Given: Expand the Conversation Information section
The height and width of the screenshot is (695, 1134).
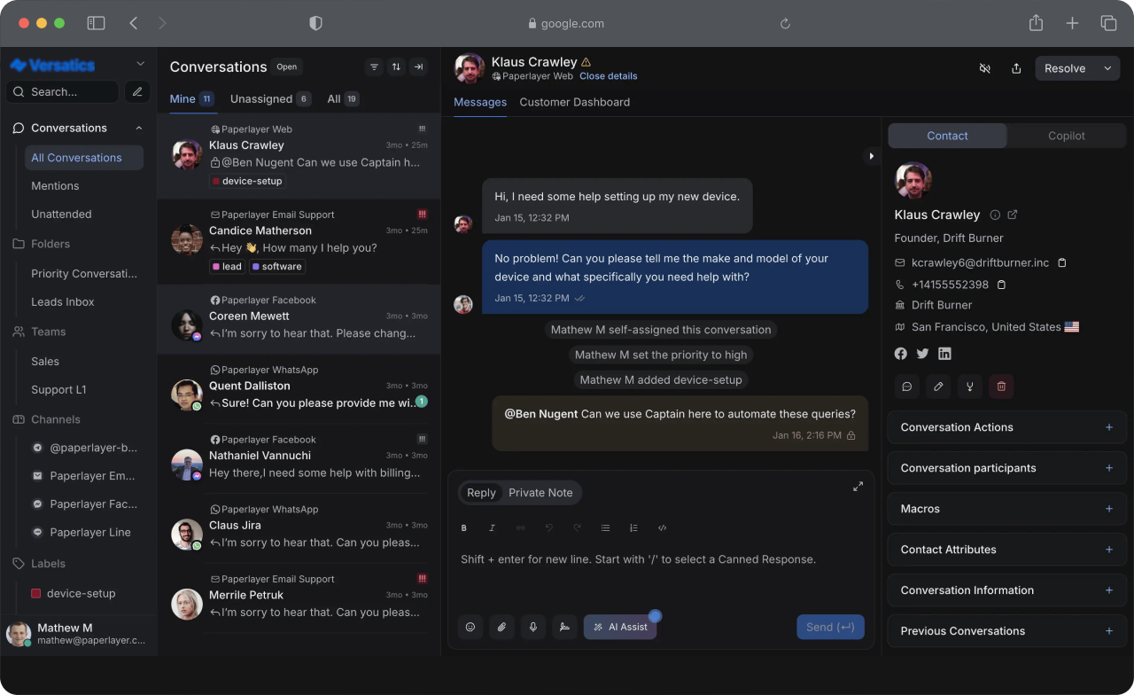Looking at the screenshot, I should pyautogui.click(x=1006, y=590).
